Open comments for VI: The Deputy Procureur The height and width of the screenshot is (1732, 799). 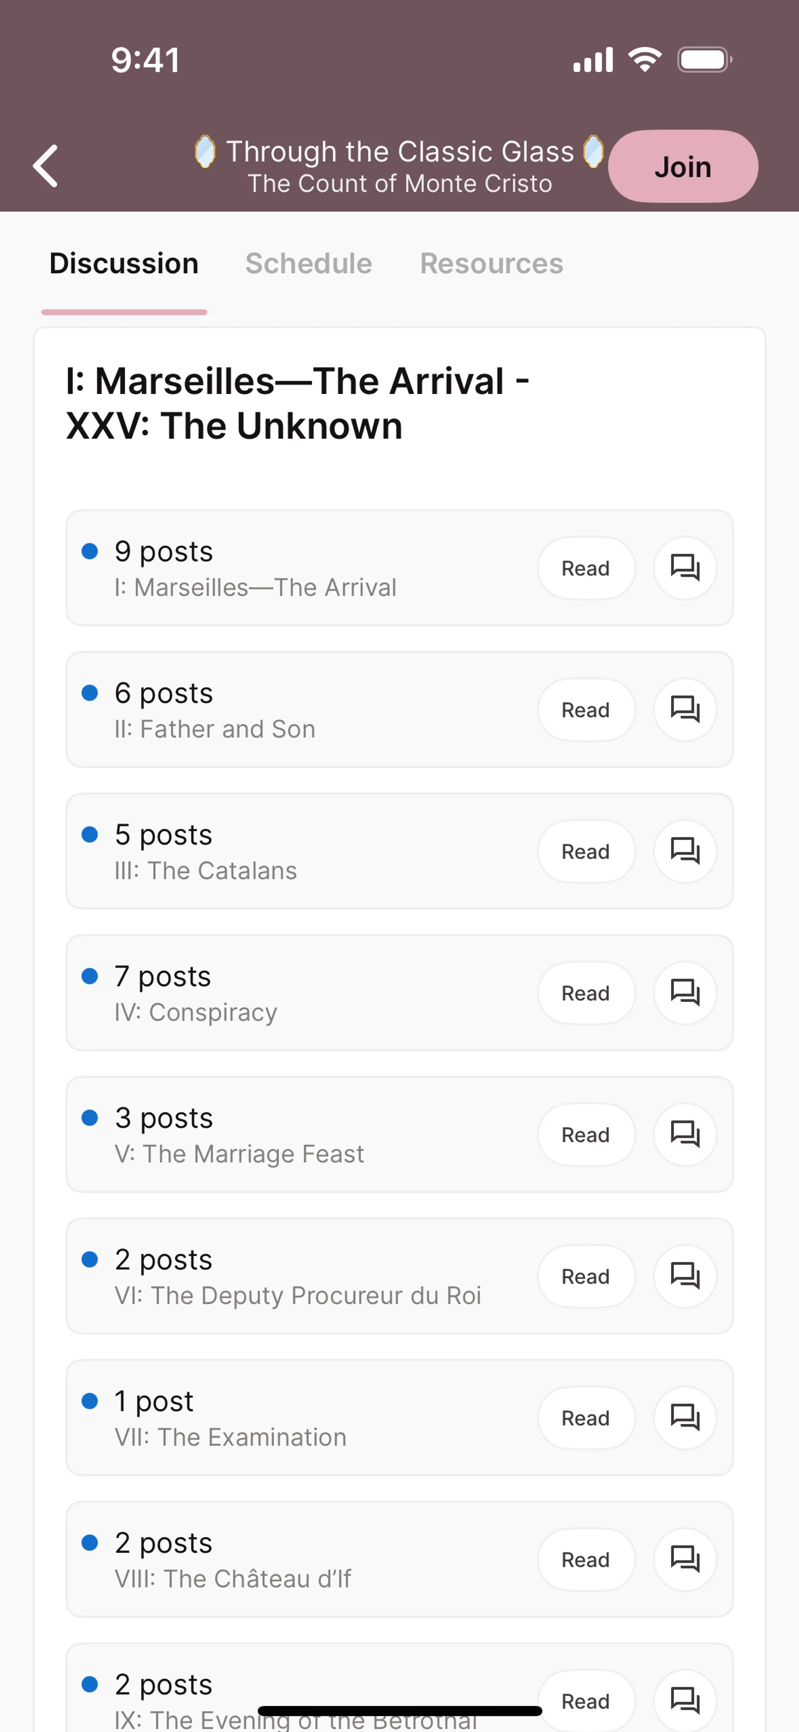click(x=685, y=1276)
